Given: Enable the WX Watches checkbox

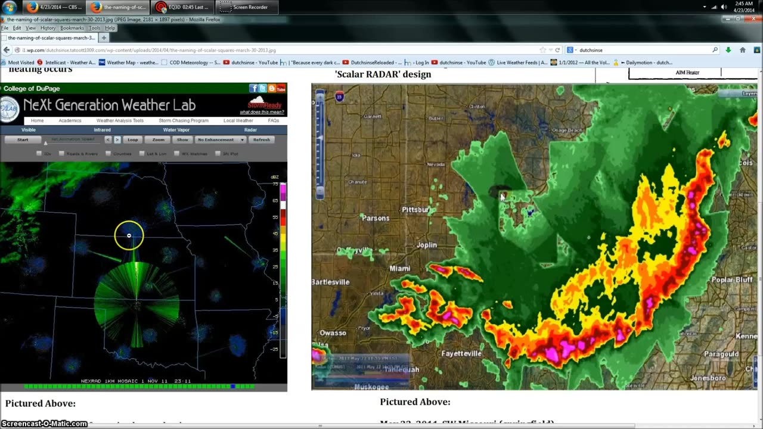Looking at the screenshot, I should (x=176, y=154).
